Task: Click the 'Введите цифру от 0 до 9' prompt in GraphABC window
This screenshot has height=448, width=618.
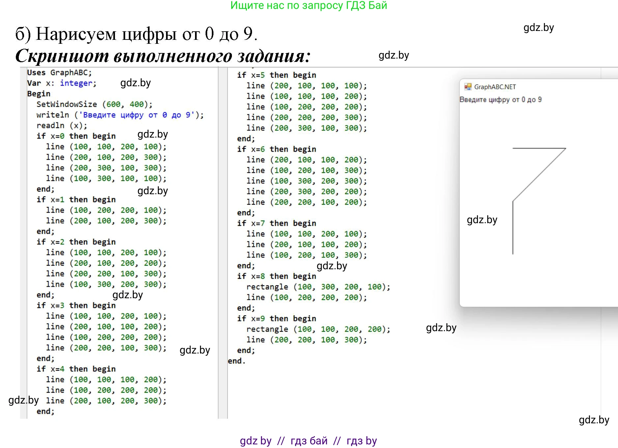Action: pyautogui.click(x=500, y=99)
